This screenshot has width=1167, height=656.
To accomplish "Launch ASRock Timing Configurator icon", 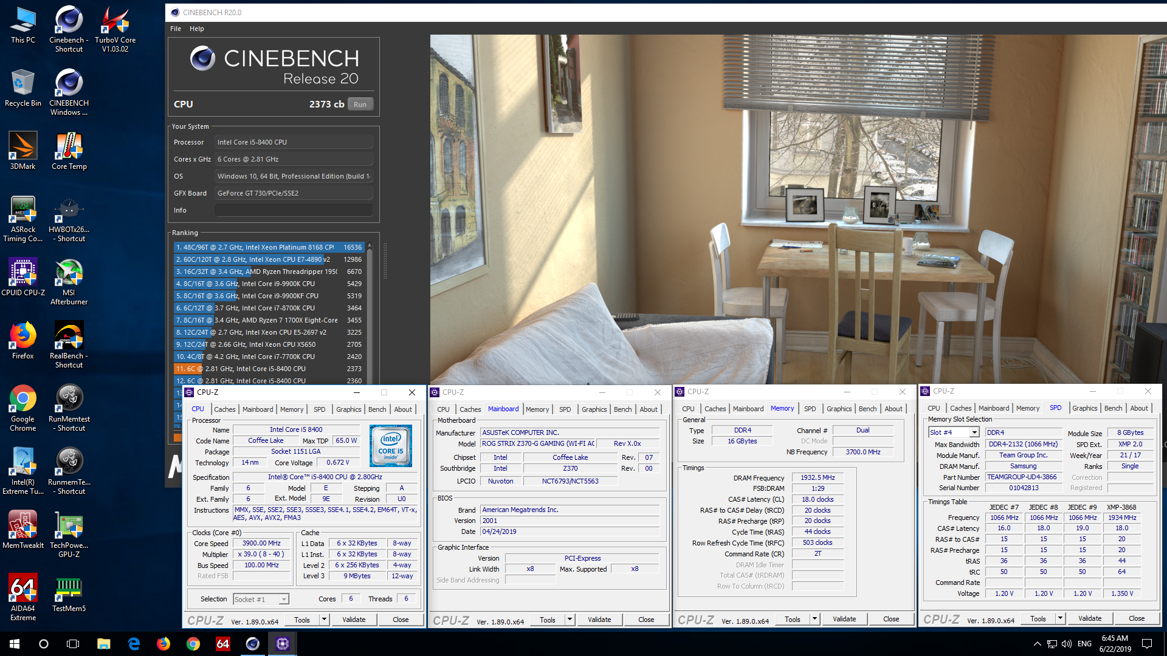I will (x=23, y=218).
